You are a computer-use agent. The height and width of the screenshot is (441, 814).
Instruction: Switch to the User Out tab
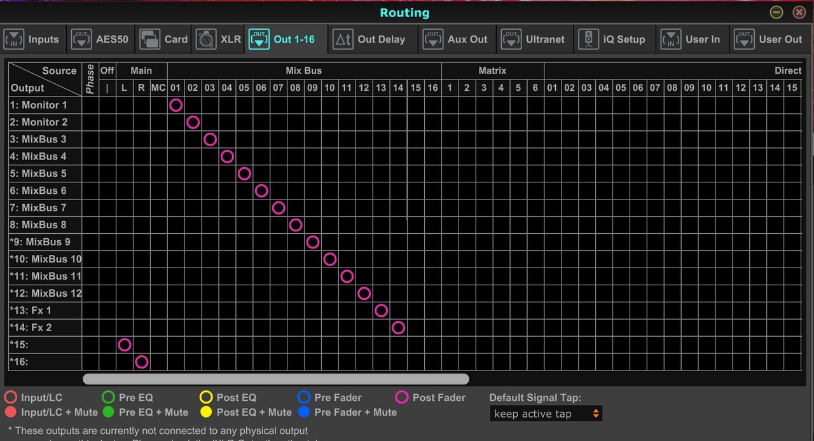[770, 39]
